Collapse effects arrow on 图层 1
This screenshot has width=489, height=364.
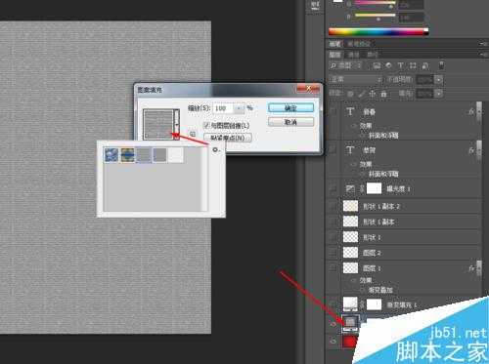[479, 268]
